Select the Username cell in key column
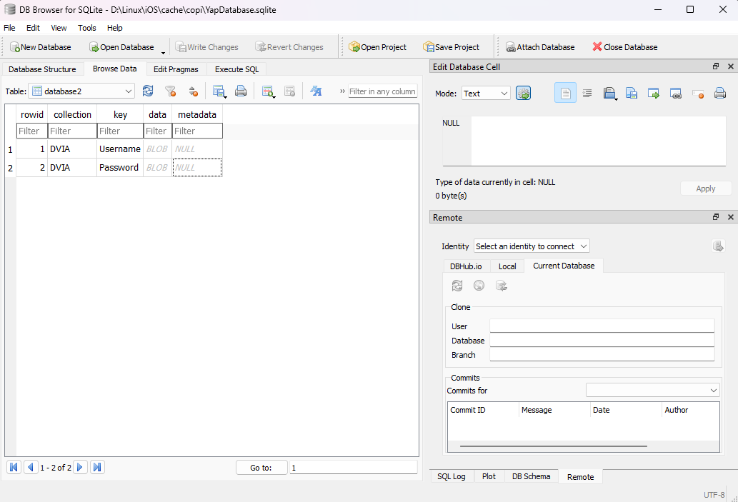This screenshot has height=502, width=738. tap(120, 149)
